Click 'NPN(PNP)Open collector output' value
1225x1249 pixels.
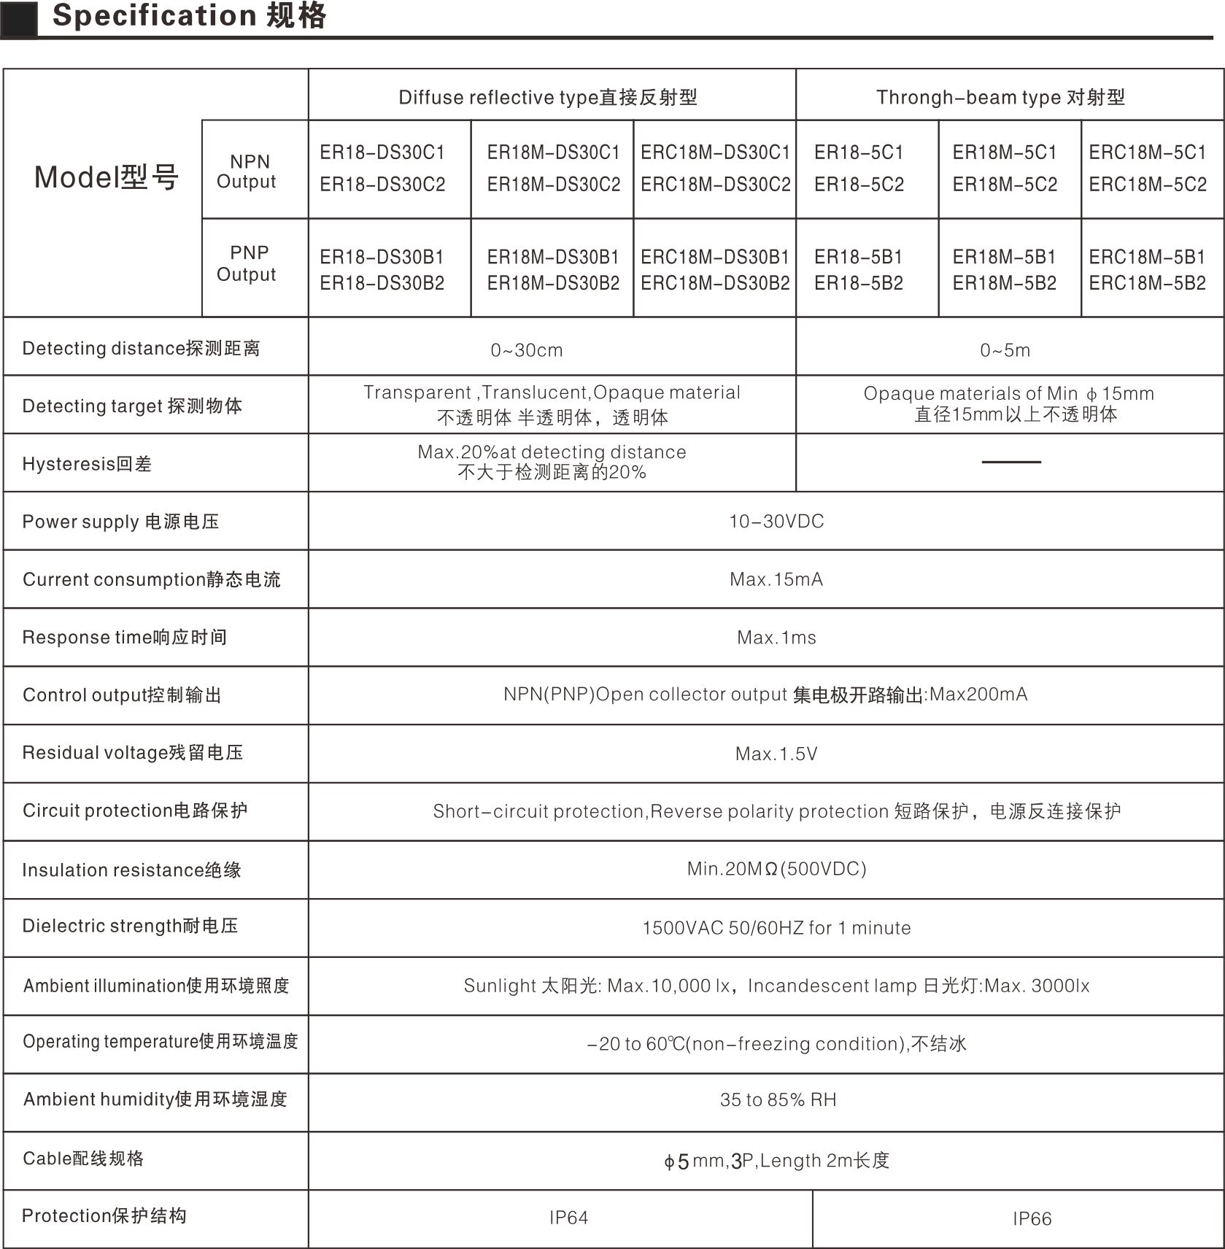646,695
